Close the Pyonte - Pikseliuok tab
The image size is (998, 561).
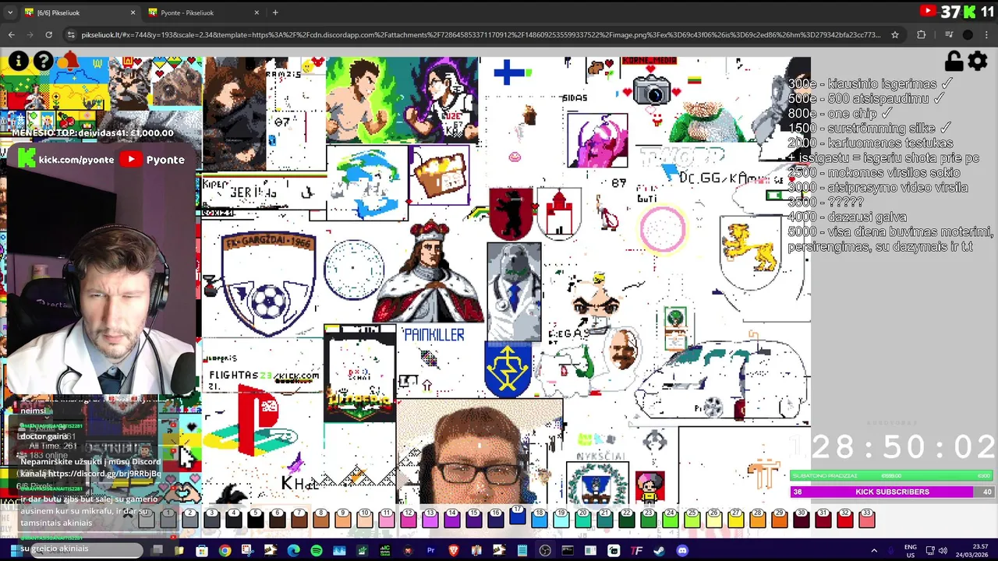point(257,12)
